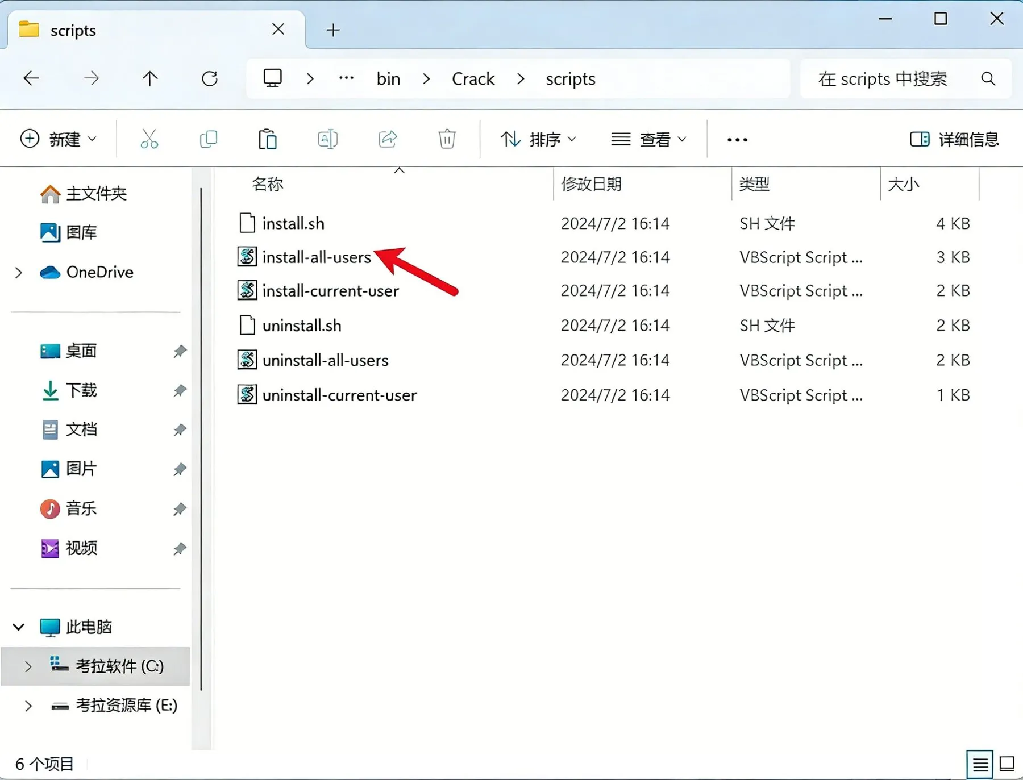1023x780 pixels.
Task: Sort by 类型 column header
Action: tap(806, 184)
